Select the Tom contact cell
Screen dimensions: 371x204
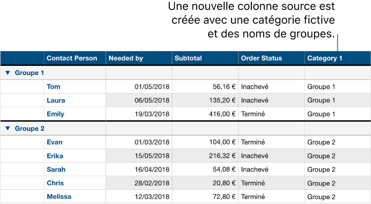tap(54, 87)
